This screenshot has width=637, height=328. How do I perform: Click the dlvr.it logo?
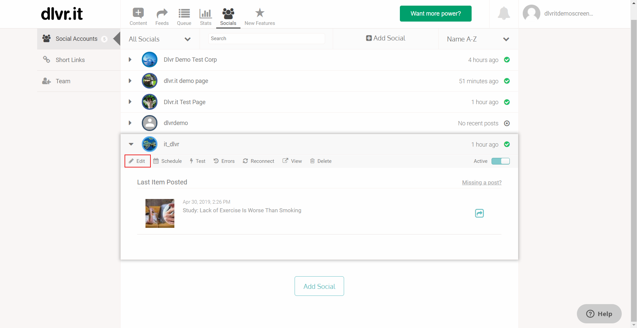[62, 14]
